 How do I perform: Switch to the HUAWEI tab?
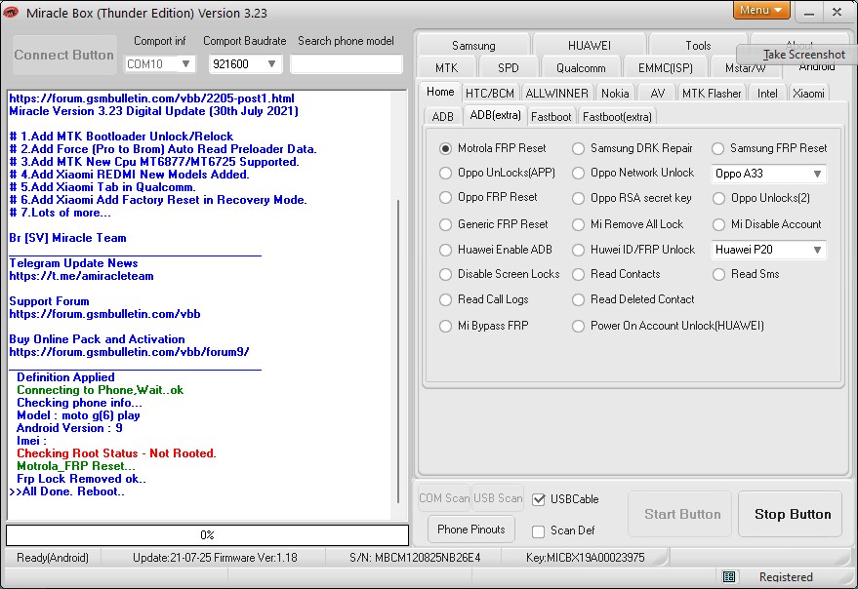coord(590,46)
